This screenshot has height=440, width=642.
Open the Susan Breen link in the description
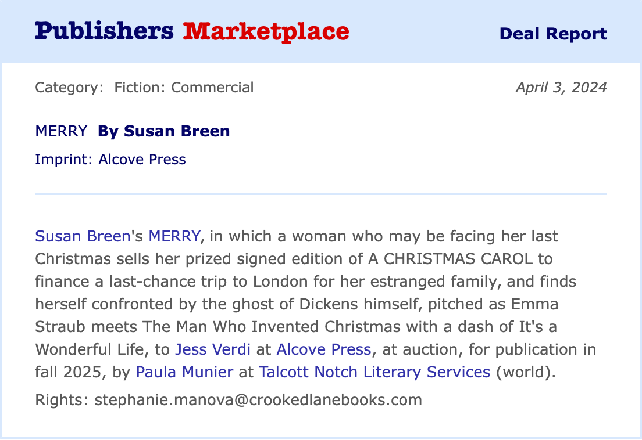pos(81,236)
